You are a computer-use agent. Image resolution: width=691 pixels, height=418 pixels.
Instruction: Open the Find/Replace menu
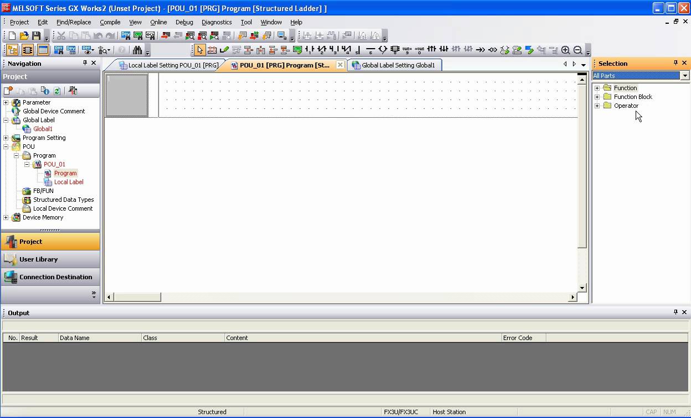pyautogui.click(x=74, y=22)
